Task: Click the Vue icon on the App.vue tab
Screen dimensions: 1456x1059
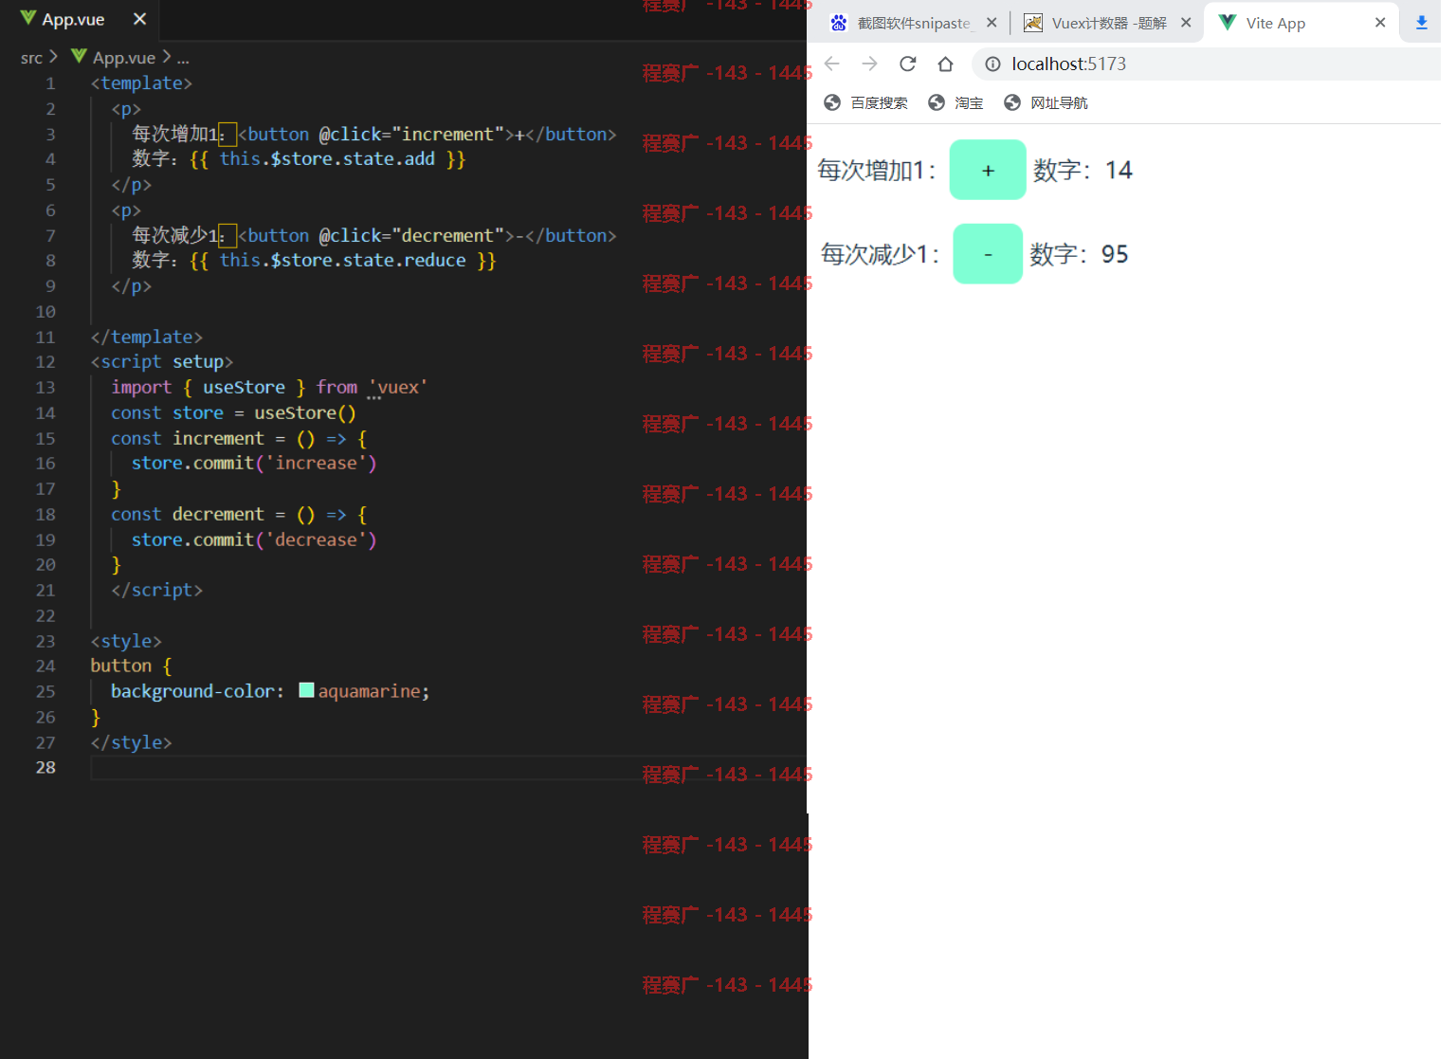Action: [28, 18]
